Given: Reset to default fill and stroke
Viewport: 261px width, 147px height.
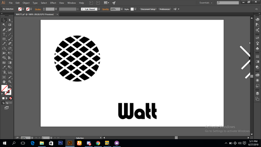Looking at the screenshot, I should 2,94.
